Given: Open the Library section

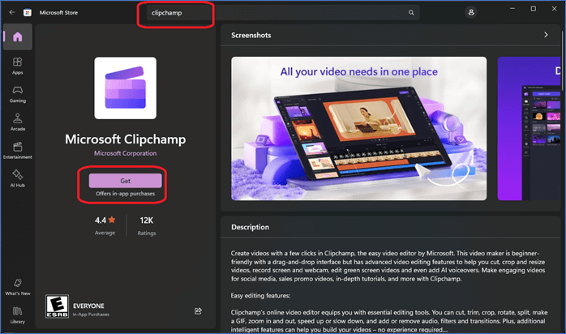Looking at the screenshot, I should [x=17, y=315].
